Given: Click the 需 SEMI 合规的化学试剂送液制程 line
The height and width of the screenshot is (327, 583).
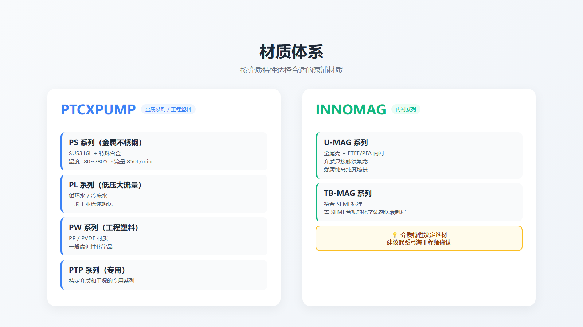Looking at the screenshot, I should [365, 212].
